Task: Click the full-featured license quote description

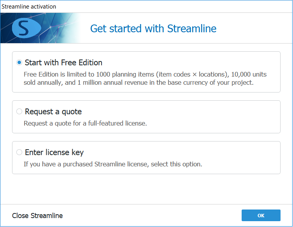Action: 85,123
